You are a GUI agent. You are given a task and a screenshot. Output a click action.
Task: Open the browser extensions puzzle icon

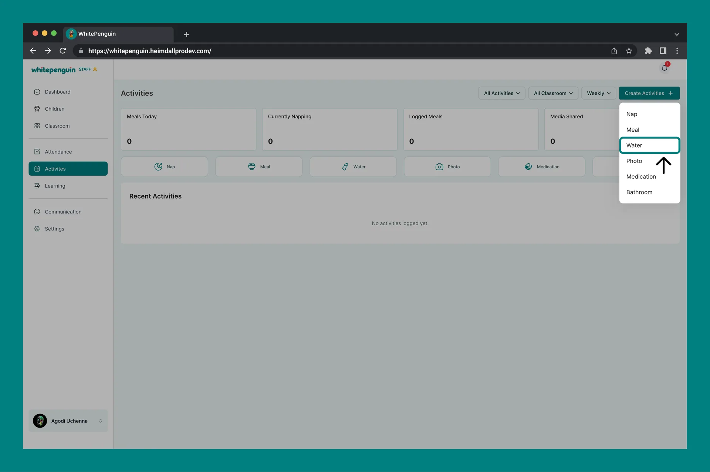[x=648, y=51]
